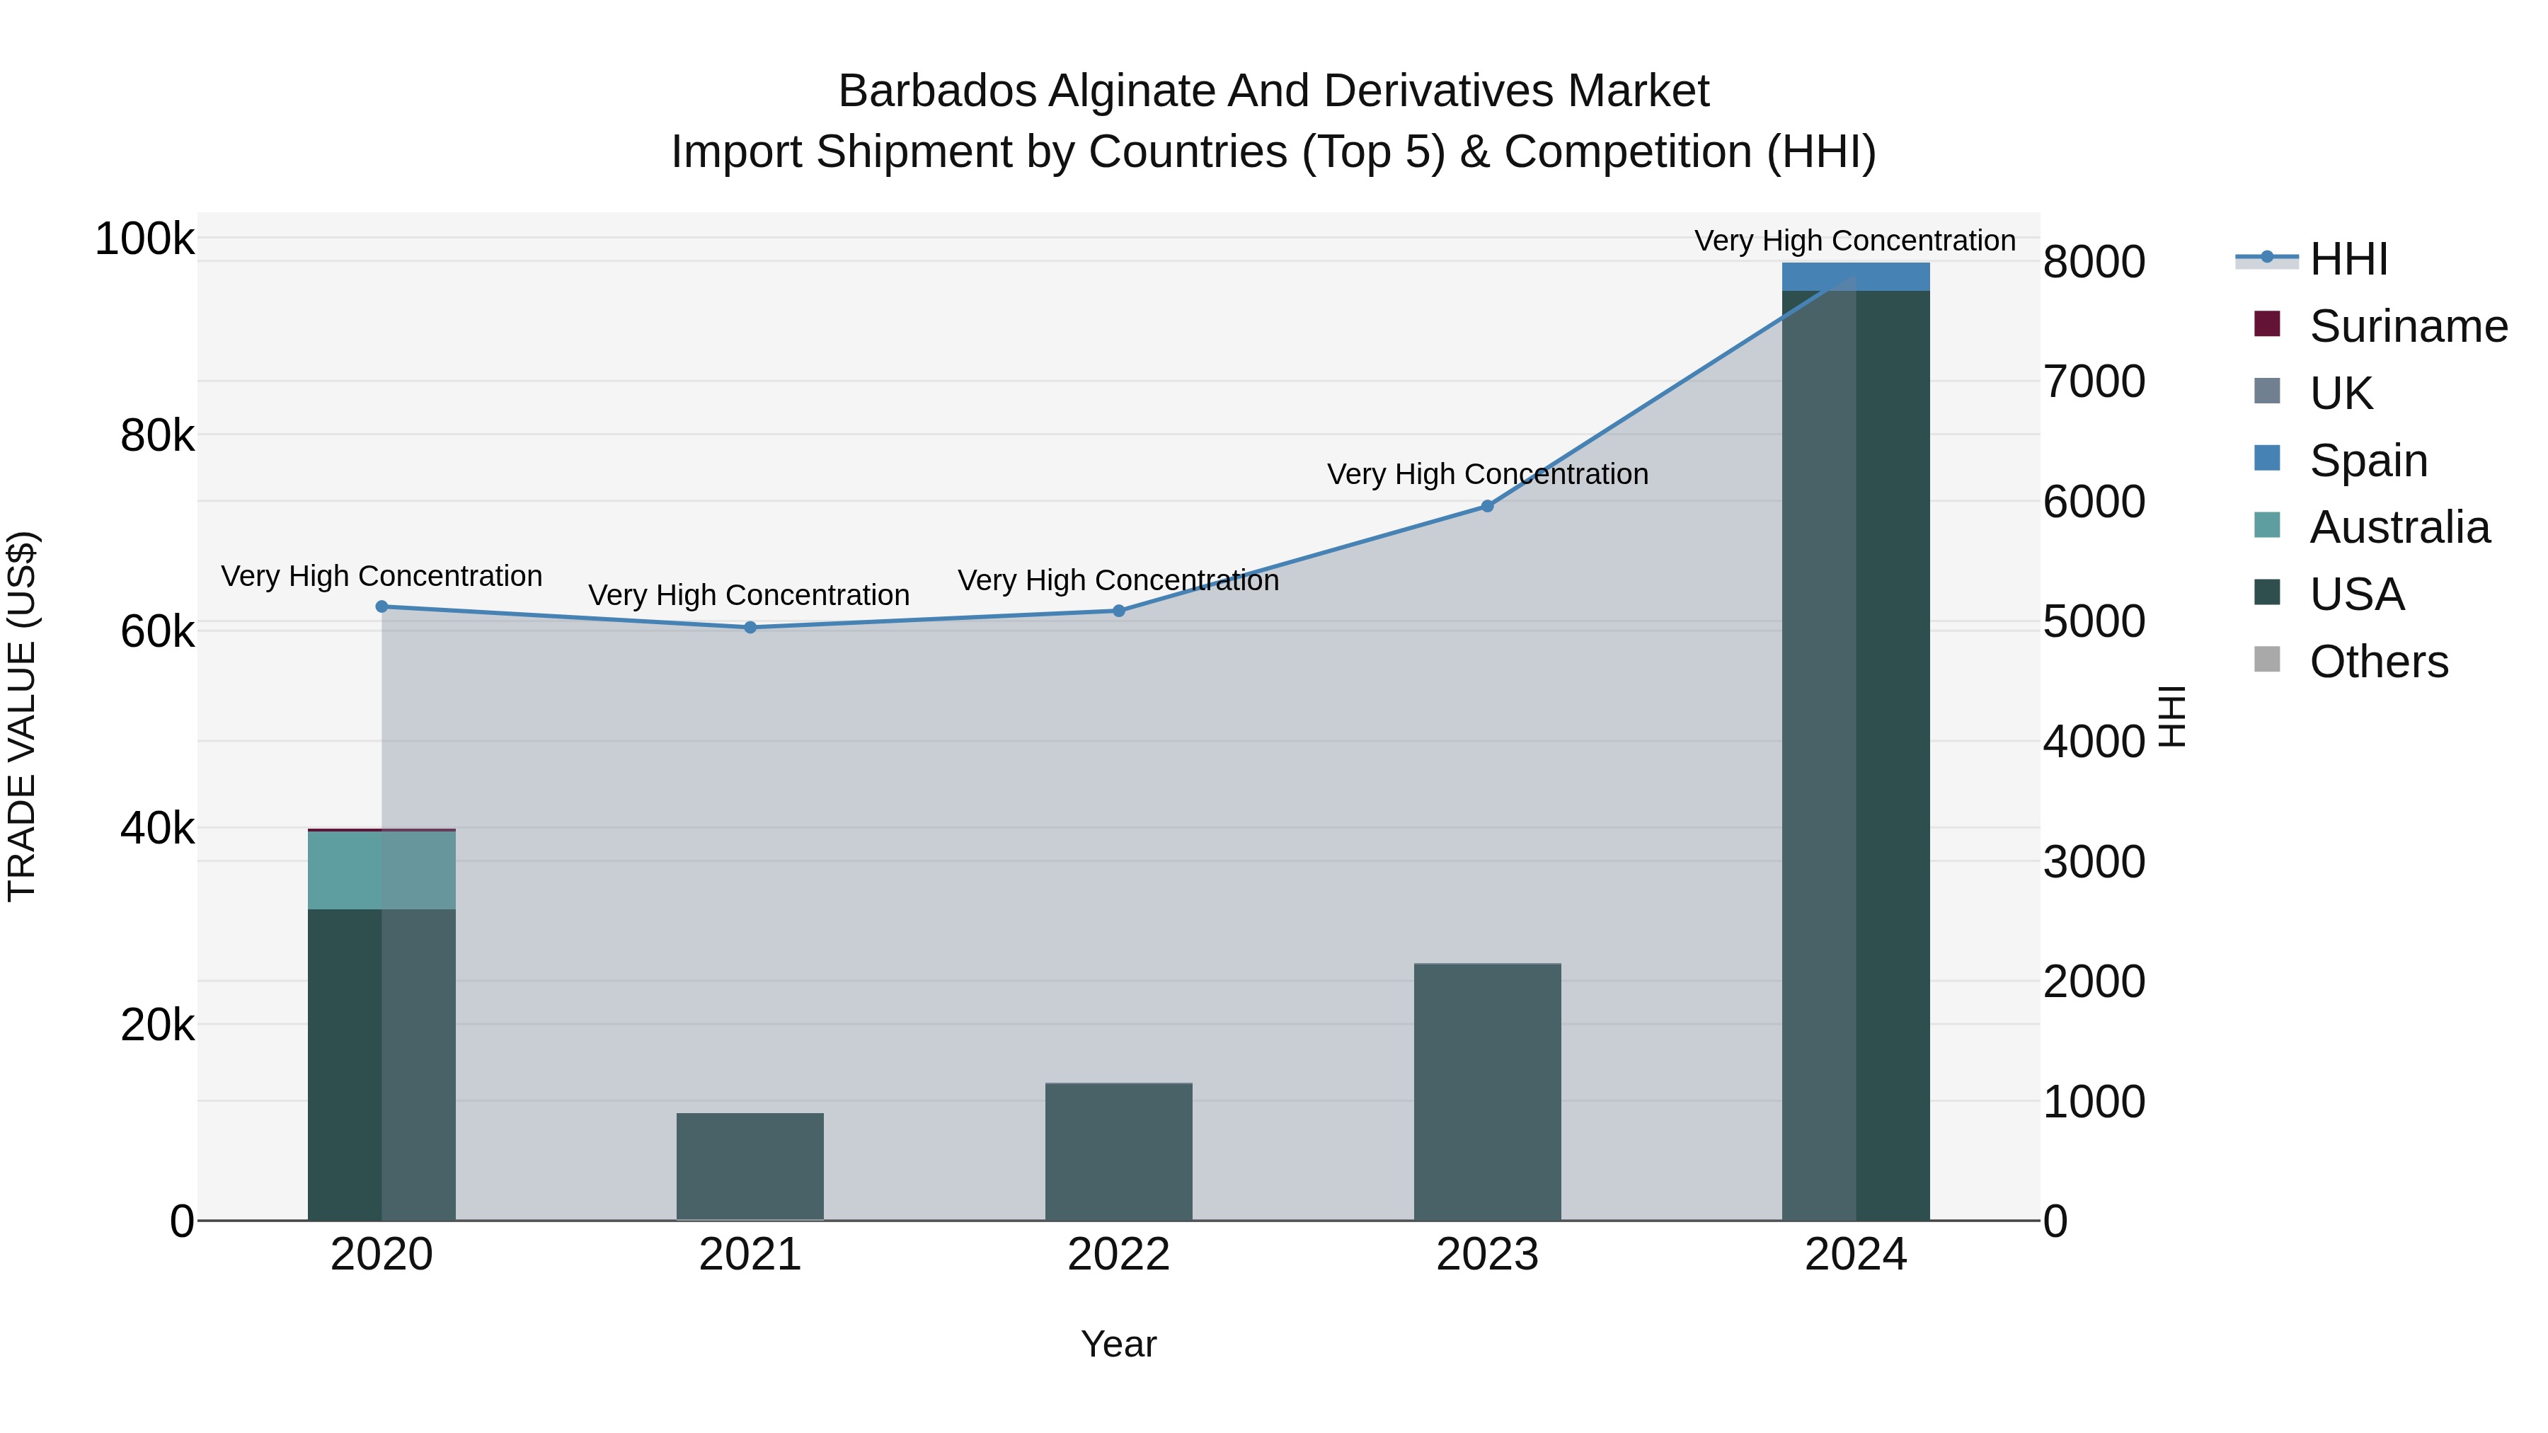2548x1433 pixels.
Task: Click the USA segment of 2020 bar
Action: tap(381, 1065)
